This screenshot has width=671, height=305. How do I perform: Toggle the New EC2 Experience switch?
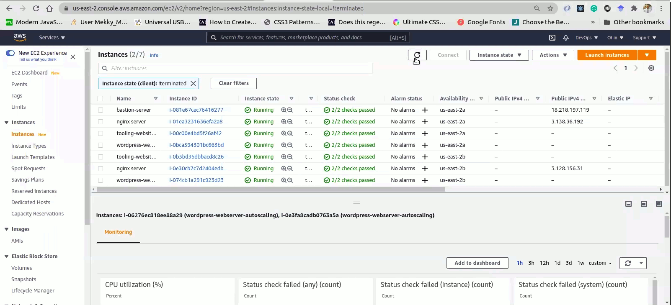click(x=10, y=53)
